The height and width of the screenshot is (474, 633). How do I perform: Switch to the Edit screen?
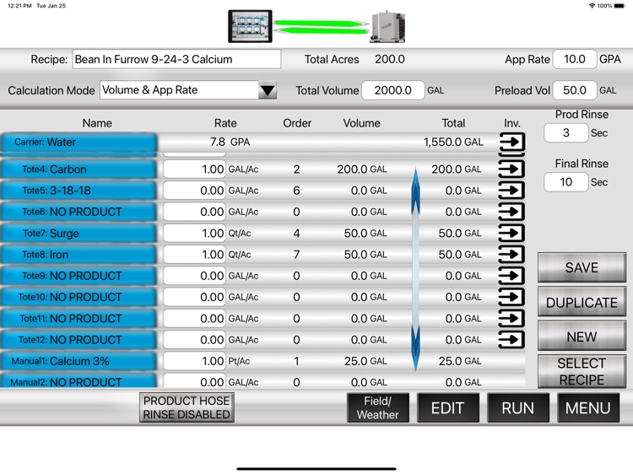[448, 408]
